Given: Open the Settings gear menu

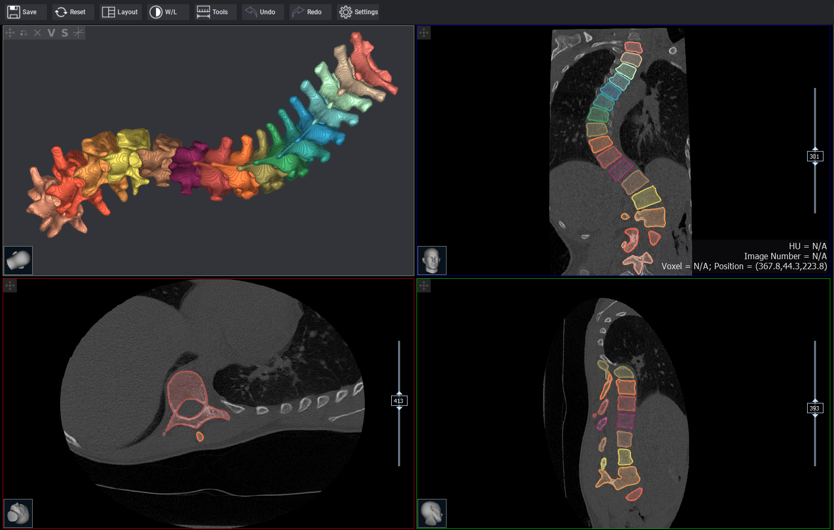Looking at the screenshot, I should click(358, 12).
